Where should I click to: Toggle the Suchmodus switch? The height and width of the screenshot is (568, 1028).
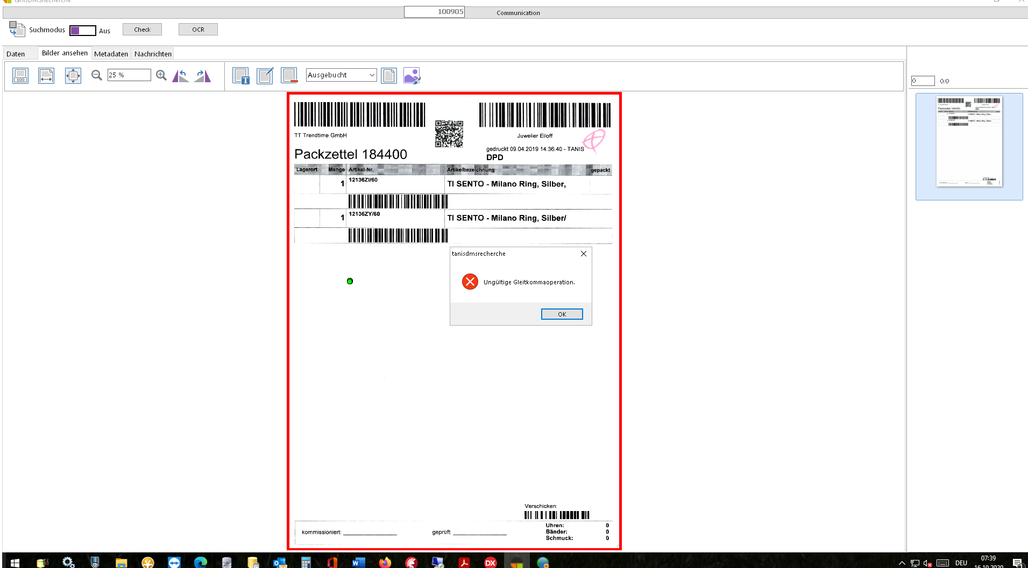coord(83,31)
